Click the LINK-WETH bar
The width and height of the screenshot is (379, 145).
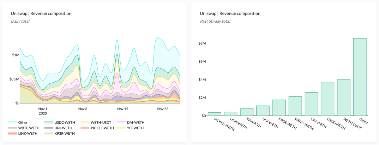(231, 114)
